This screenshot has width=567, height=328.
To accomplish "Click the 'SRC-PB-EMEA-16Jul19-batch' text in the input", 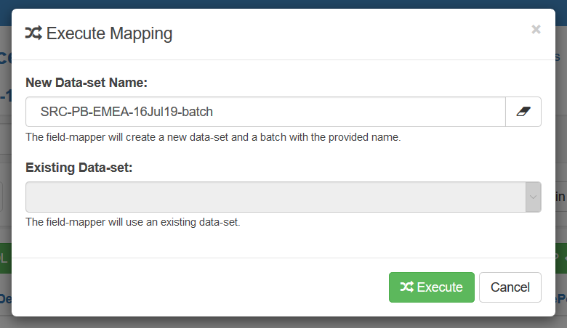I will (x=126, y=112).
